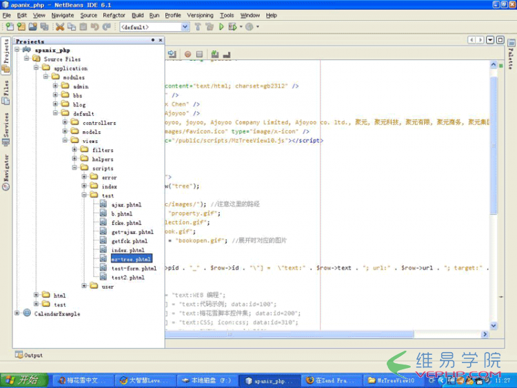Click the editor scroll down arrow
Viewport: 517px width, 388px height.
pos(494,326)
